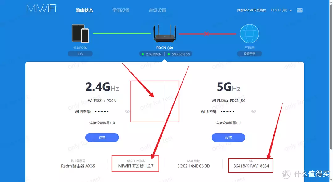Screen dimensions: 333x182
Task: Click the router device image
Action: 165,33
